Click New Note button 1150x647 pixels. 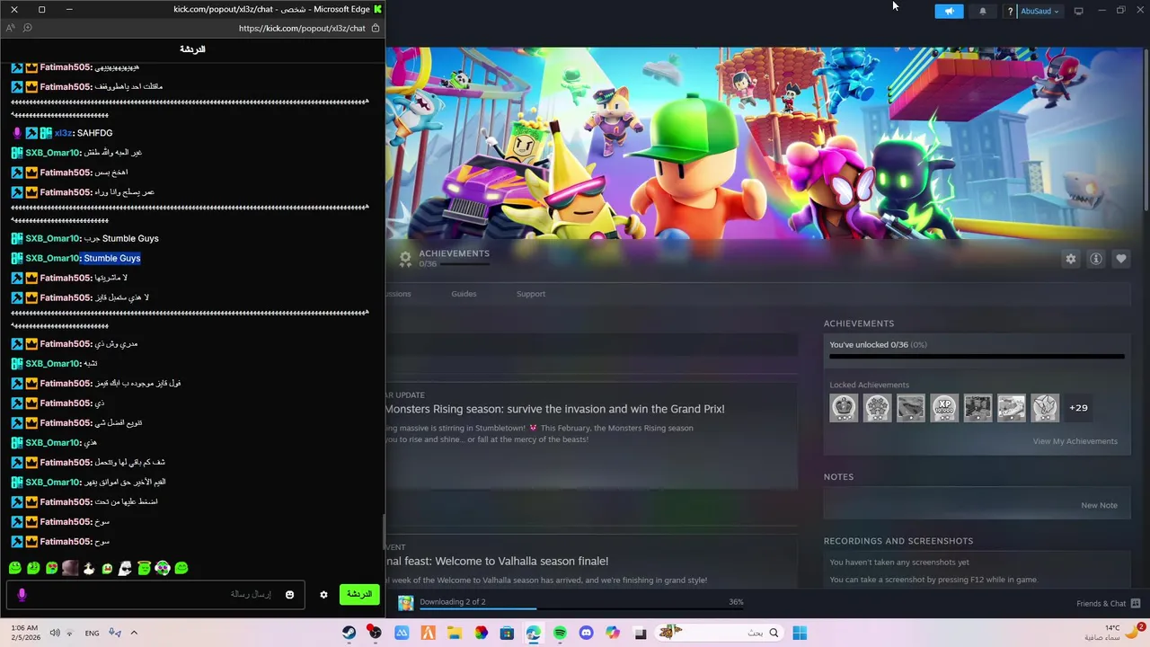[x=1099, y=505]
